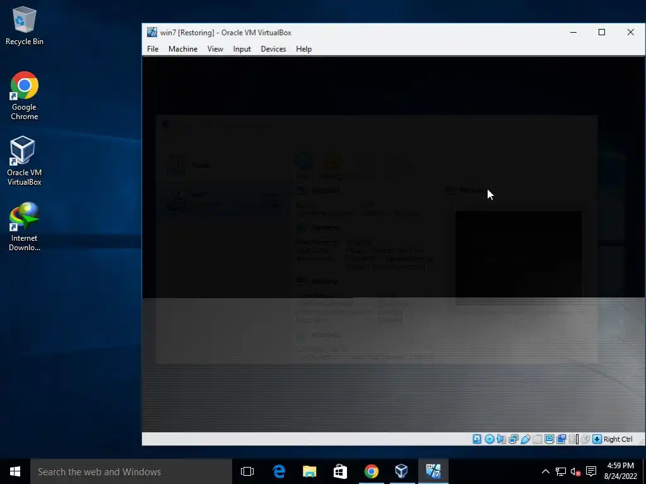Open the Devices menu
This screenshot has height=484, width=646.
273,49
